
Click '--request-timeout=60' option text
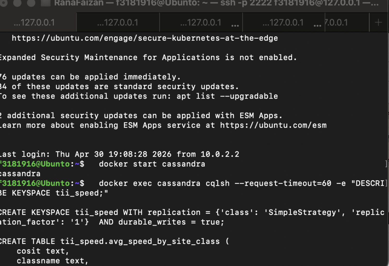pos(283,183)
